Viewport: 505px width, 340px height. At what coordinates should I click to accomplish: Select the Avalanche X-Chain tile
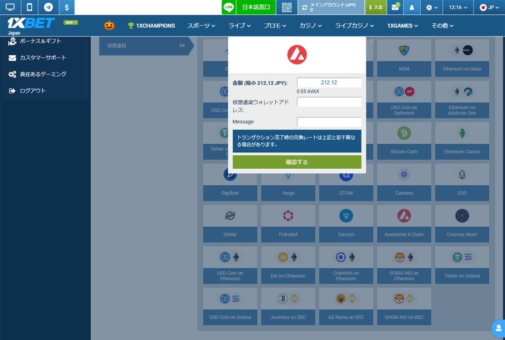[x=404, y=224]
